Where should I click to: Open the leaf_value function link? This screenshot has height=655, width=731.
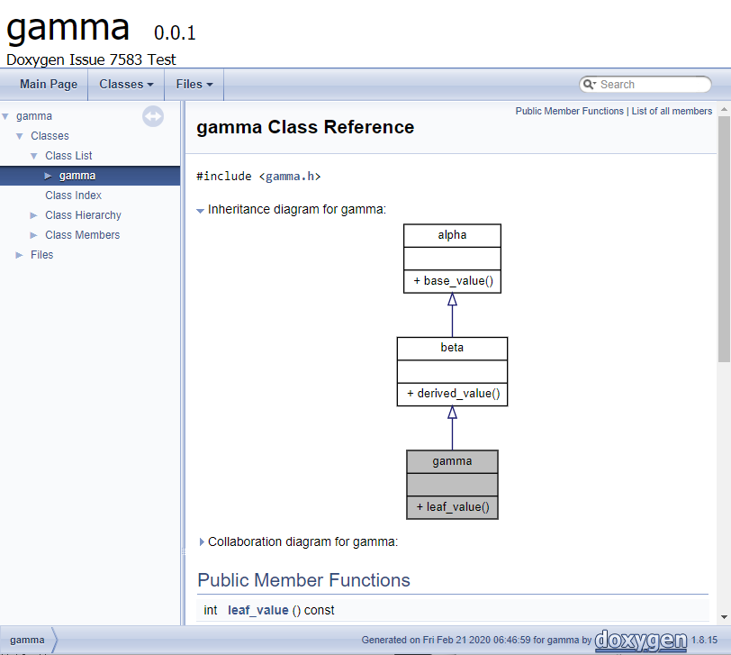coord(257,610)
